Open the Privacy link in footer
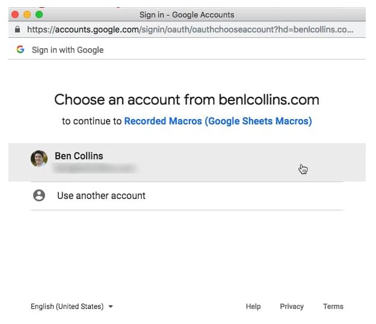The image size is (376, 324). click(292, 307)
